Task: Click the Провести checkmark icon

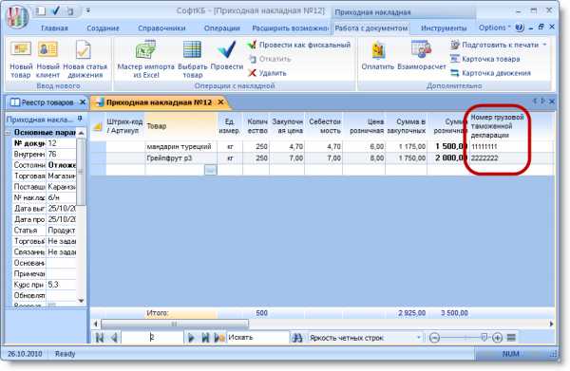Action: [x=226, y=50]
